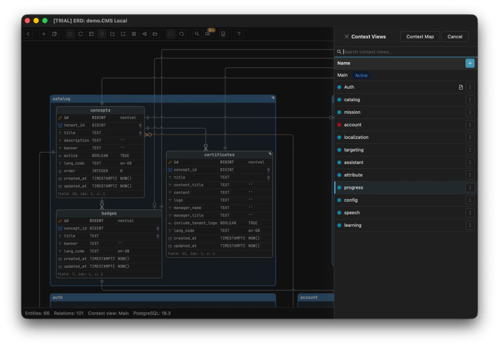Click the search magnifier toolbar icon
The image size is (499, 347).
(197, 34)
